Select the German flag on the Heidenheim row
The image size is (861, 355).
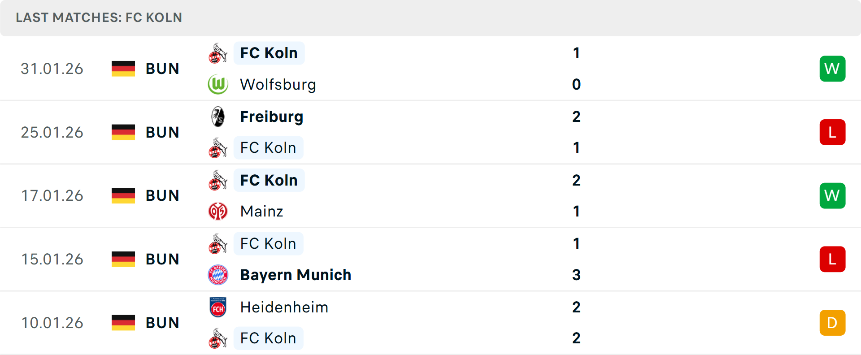[x=123, y=322]
